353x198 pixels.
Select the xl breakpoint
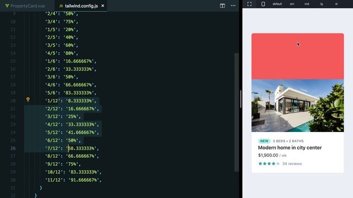pyautogui.click(x=336, y=4)
